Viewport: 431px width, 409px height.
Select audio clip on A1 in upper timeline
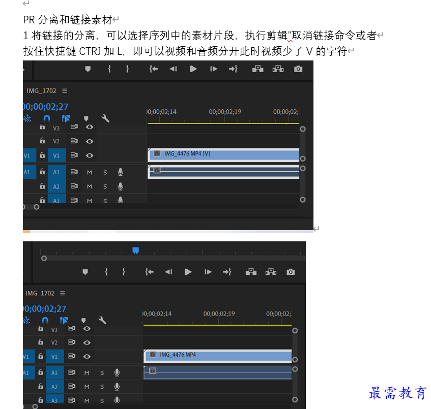223,172
